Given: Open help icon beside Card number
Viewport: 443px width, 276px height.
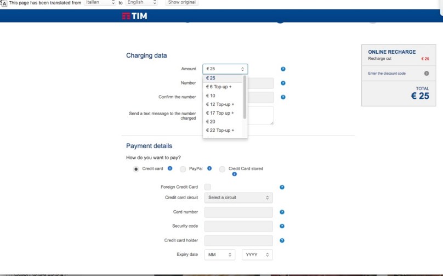Looking at the screenshot, I should click(x=282, y=212).
